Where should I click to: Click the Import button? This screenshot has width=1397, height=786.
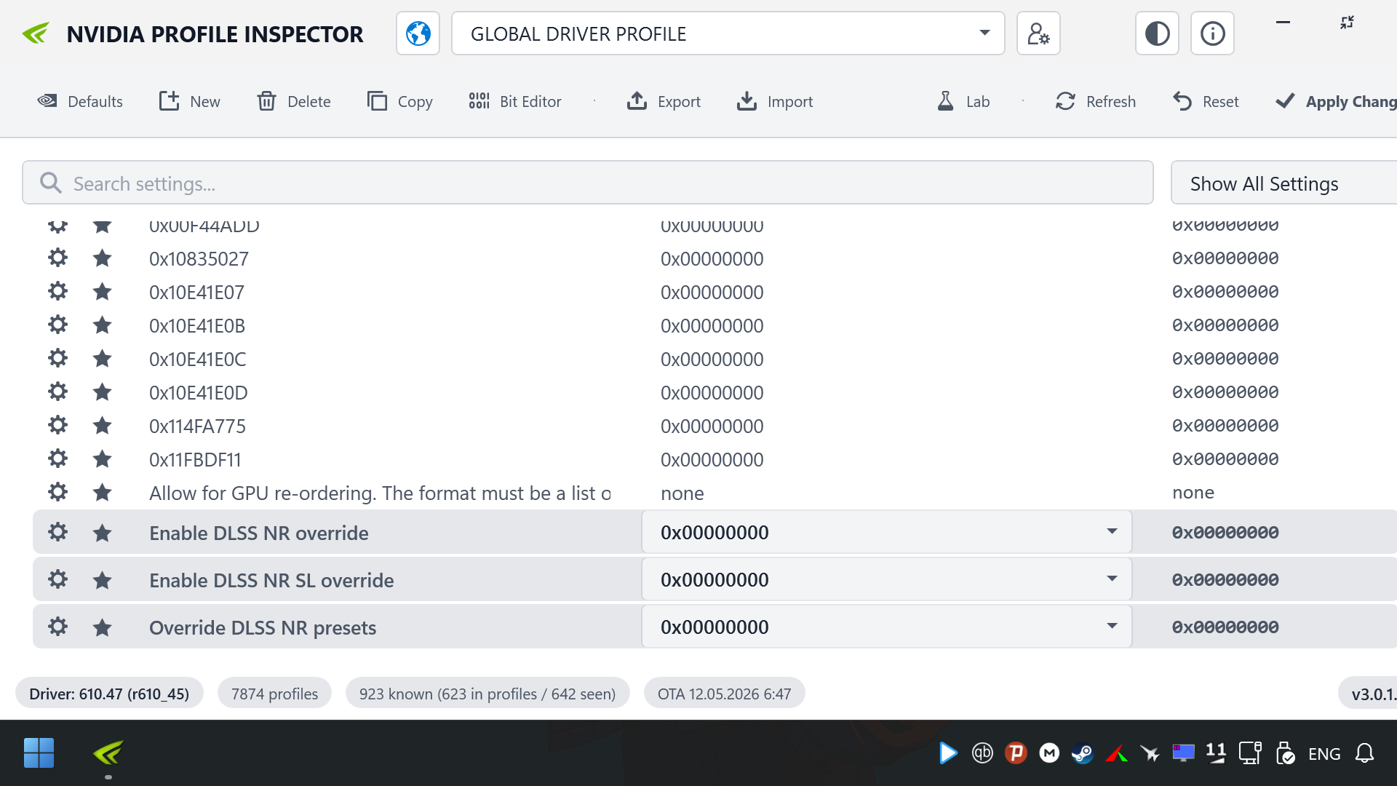pos(775,101)
